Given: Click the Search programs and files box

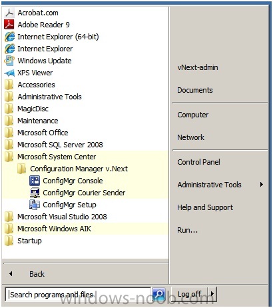Looking at the screenshot, I should coord(78,295).
